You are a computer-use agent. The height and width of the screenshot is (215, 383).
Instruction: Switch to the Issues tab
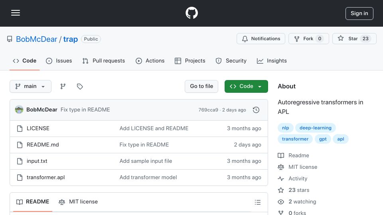coord(59,61)
